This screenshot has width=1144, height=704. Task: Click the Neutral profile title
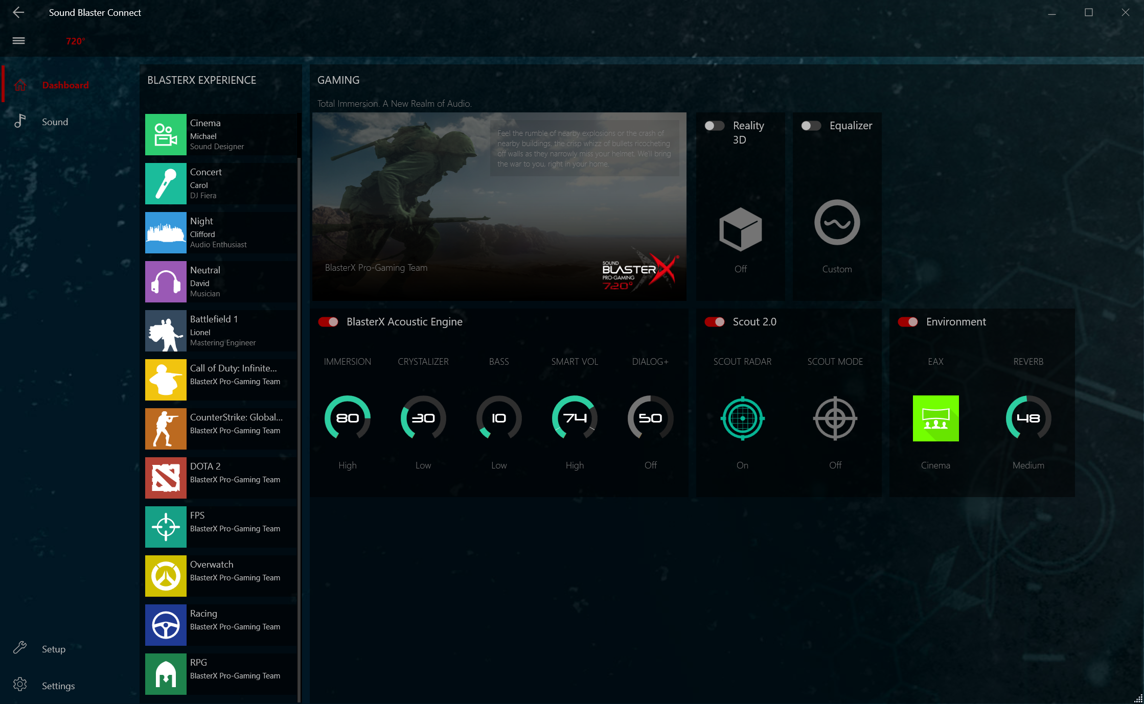point(205,270)
